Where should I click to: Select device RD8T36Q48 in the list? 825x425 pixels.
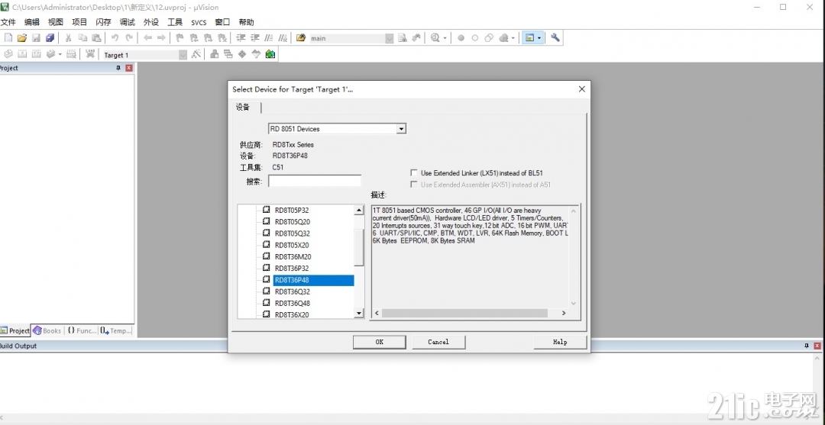(292, 303)
